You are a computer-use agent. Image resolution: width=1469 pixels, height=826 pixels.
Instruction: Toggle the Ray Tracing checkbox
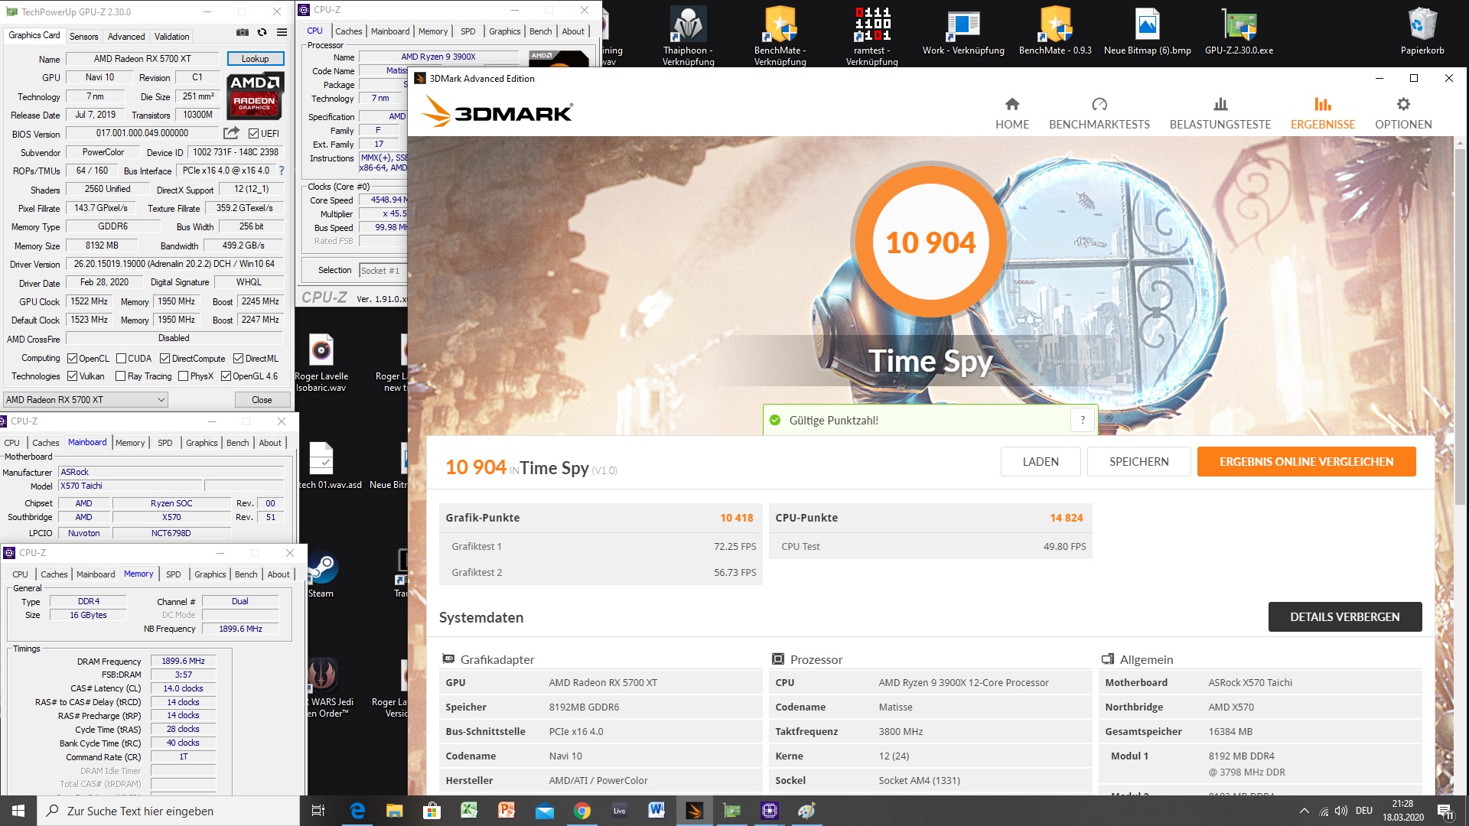click(120, 376)
